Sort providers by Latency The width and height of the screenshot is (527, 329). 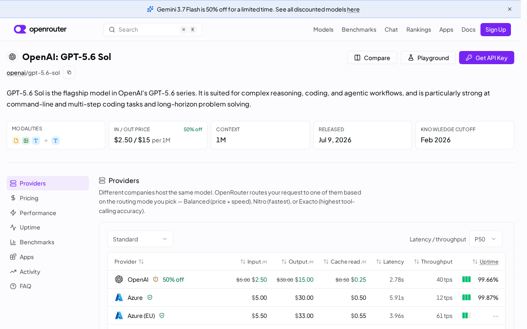tap(390, 262)
